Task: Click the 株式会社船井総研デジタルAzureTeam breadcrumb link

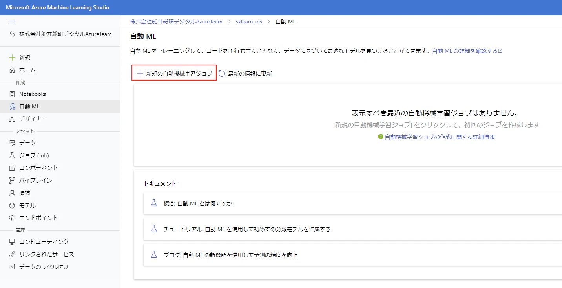Action: click(x=176, y=22)
